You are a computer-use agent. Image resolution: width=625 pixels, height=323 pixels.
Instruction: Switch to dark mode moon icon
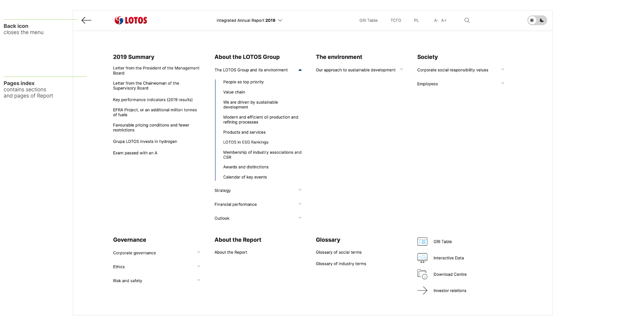[x=542, y=20]
